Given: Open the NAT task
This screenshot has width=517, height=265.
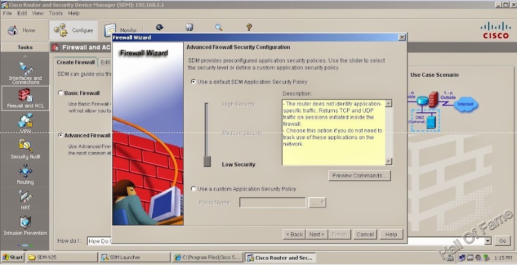Looking at the screenshot, I should (x=25, y=200).
